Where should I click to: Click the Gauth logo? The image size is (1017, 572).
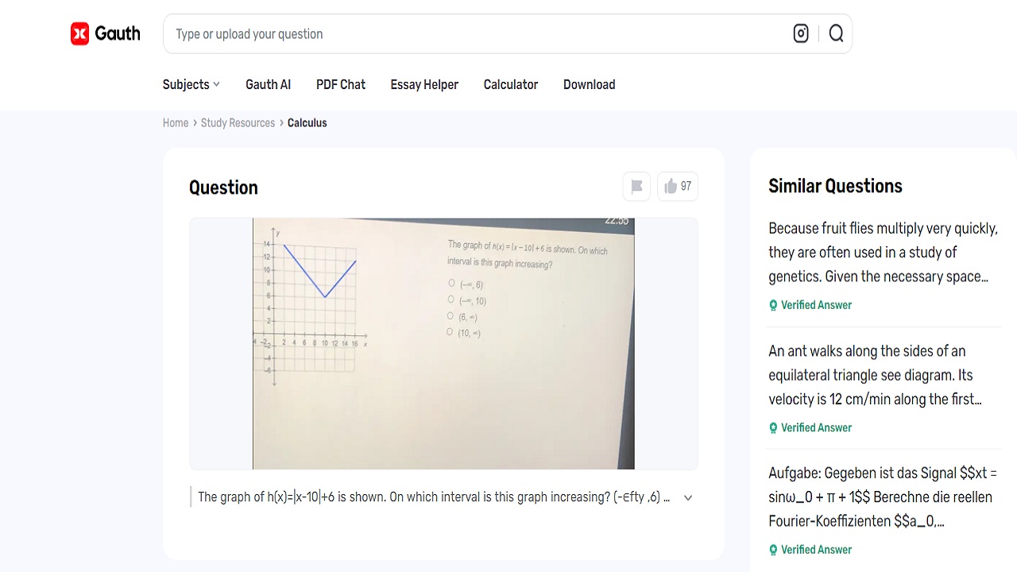coord(104,33)
